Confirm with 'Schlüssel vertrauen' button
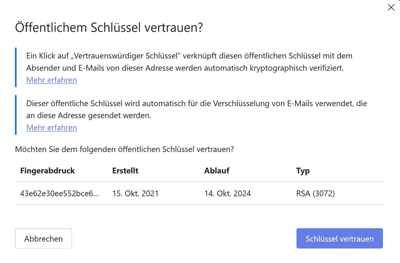 click(339, 238)
